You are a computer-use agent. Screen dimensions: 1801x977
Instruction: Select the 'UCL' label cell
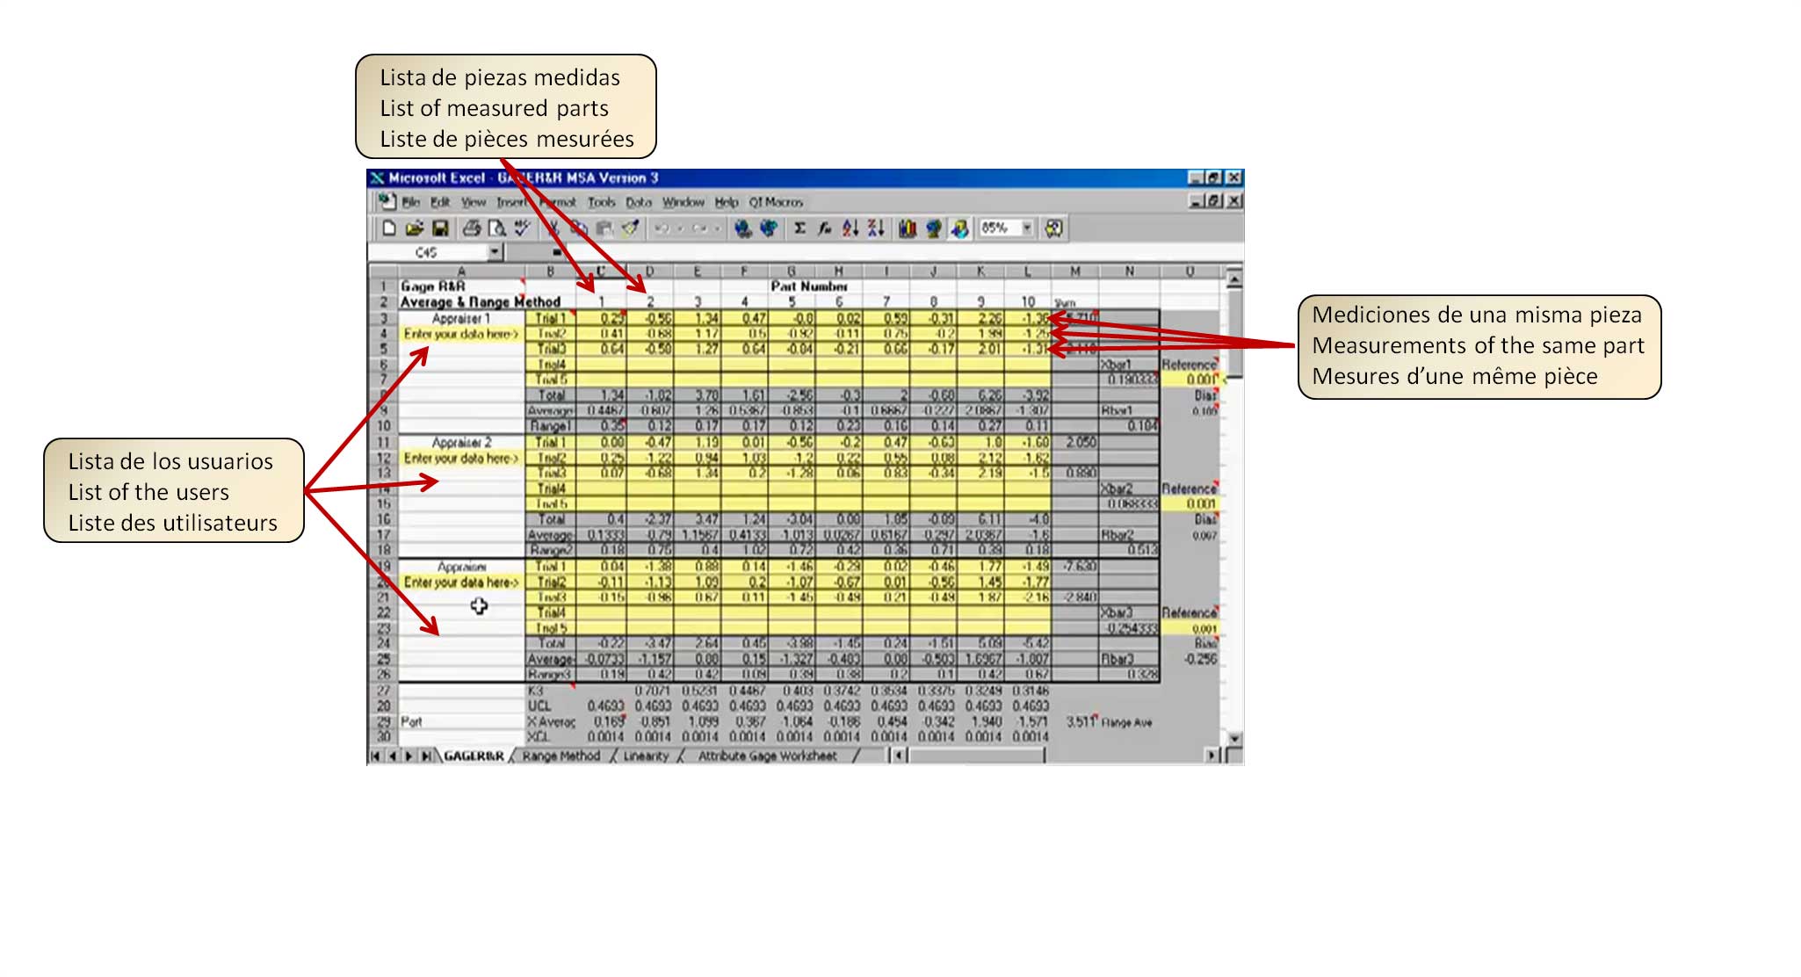pyautogui.click(x=551, y=706)
